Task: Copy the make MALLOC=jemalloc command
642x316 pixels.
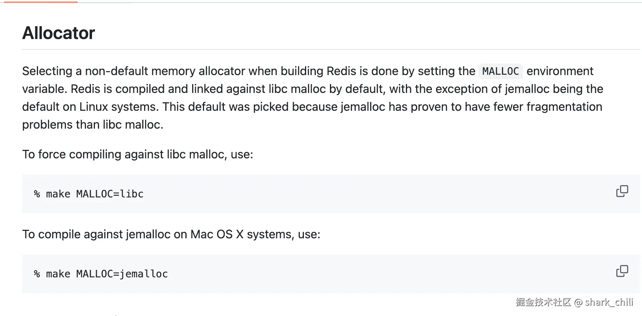Action: [x=622, y=271]
